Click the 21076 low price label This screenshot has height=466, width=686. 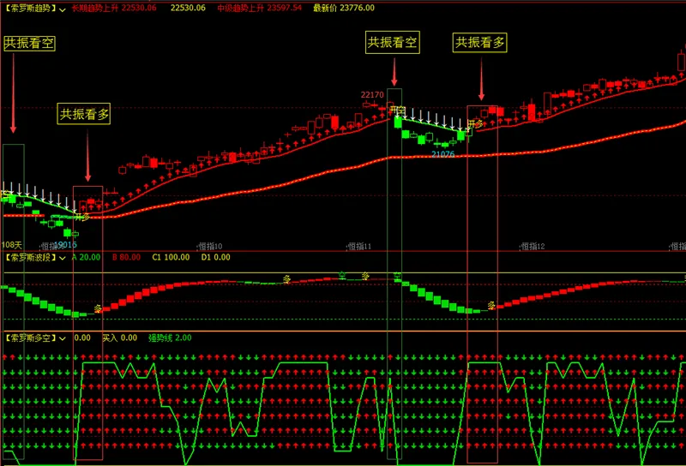point(442,154)
